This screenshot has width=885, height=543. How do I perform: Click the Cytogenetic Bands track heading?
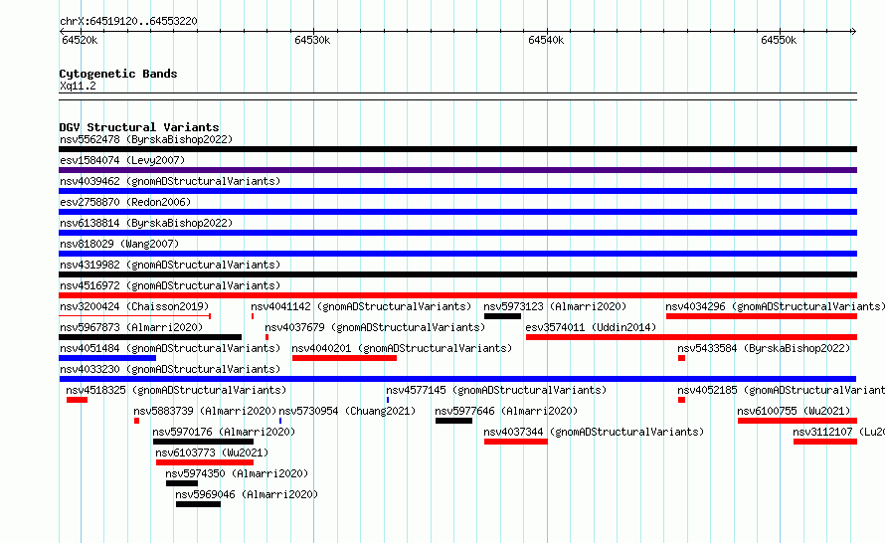pyautogui.click(x=118, y=74)
